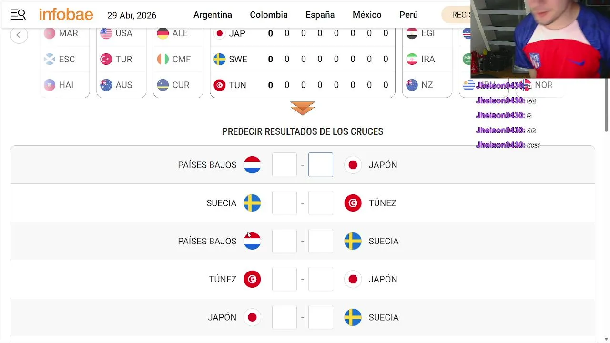Click the Japan flag in group table
The height and width of the screenshot is (343, 610).
(x=220, y=33)
